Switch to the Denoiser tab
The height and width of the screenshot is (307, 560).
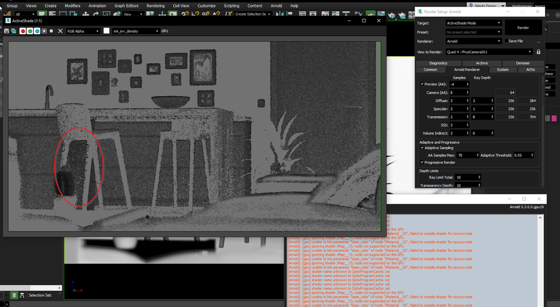(x=522, y=63)
